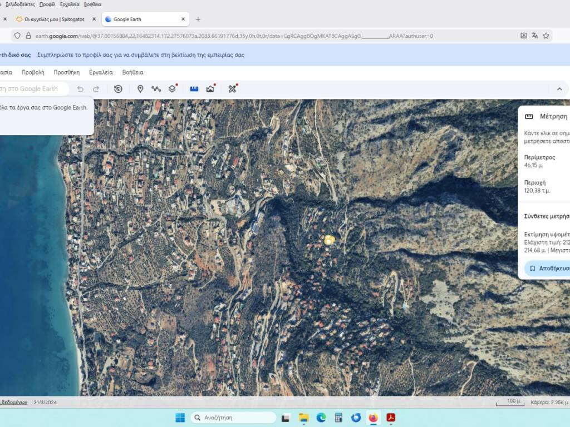Screen dimensions: 570x427
Task: Open the map layers icon
Action: 173,89
